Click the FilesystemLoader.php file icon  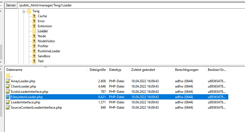[x=8, y=97]
